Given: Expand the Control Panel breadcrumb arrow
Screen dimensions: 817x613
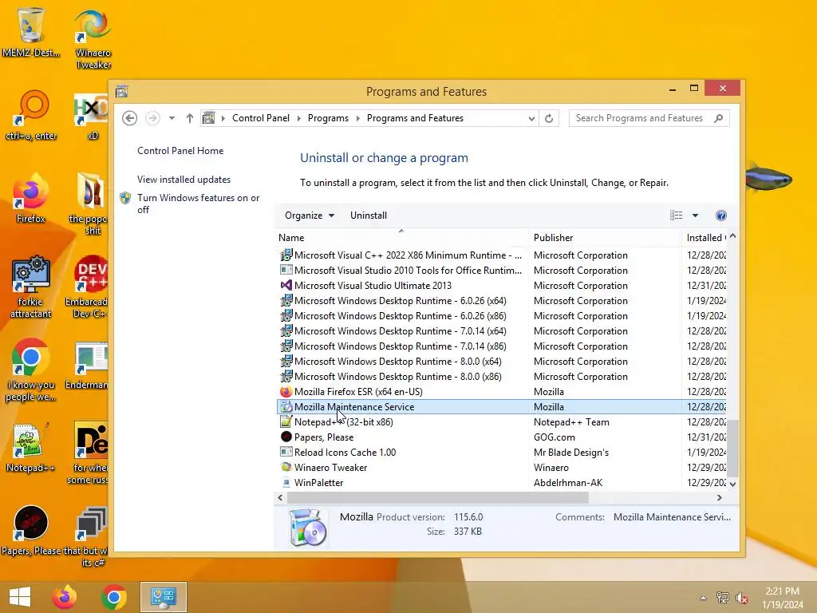Looking at the screenshot, I should 298,118.
